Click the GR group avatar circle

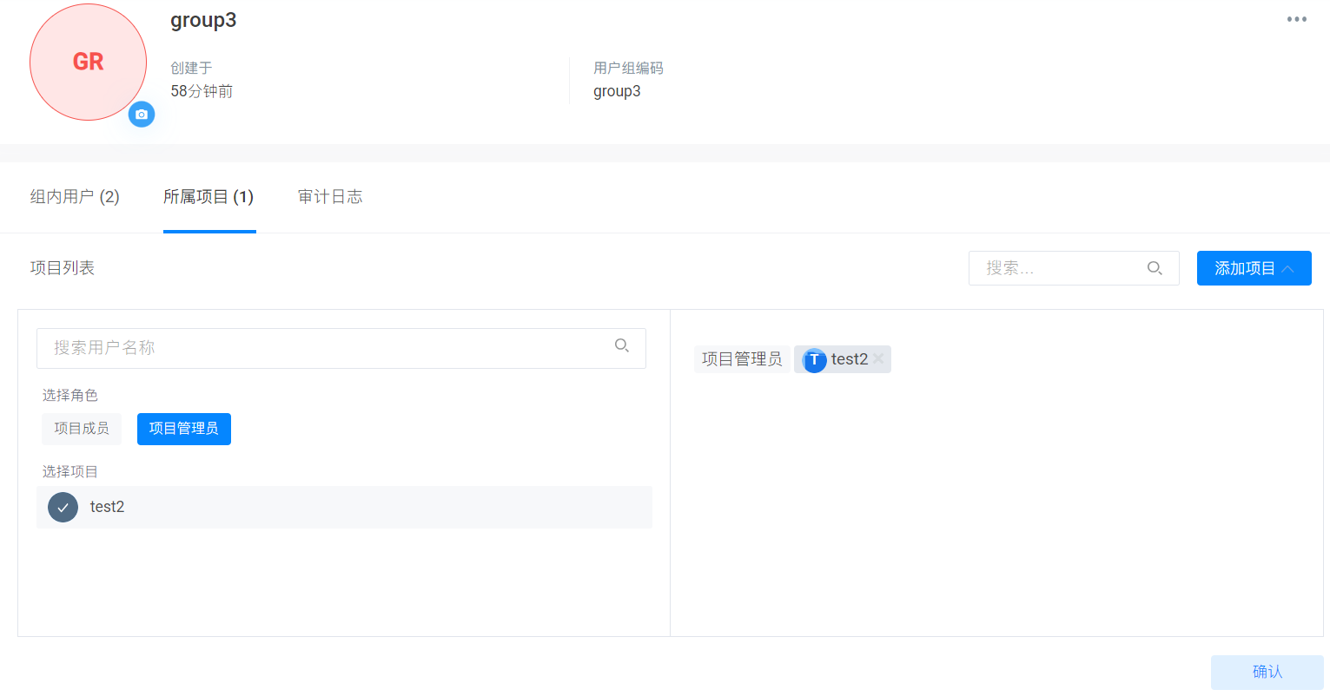click(x=88, y=62)
